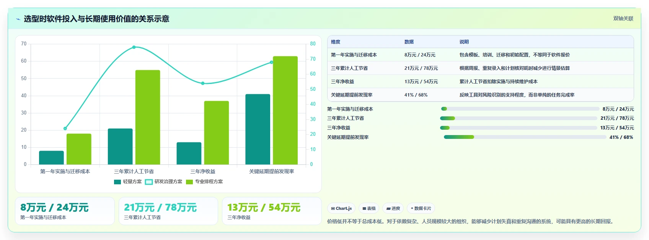Click the 数据卡片 tag chip
Viewport: 649px width, 240px height.
click(421, 208)
